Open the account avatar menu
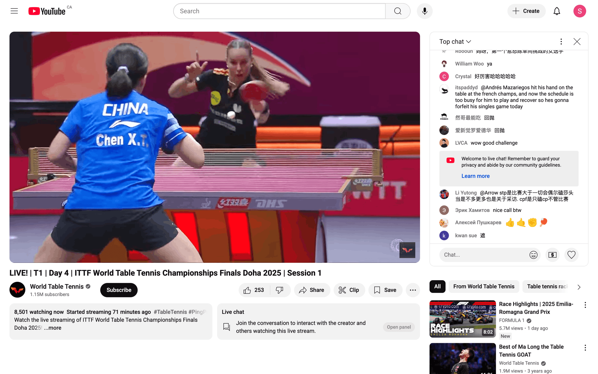 pyautogui.click(x=580, y=11)
